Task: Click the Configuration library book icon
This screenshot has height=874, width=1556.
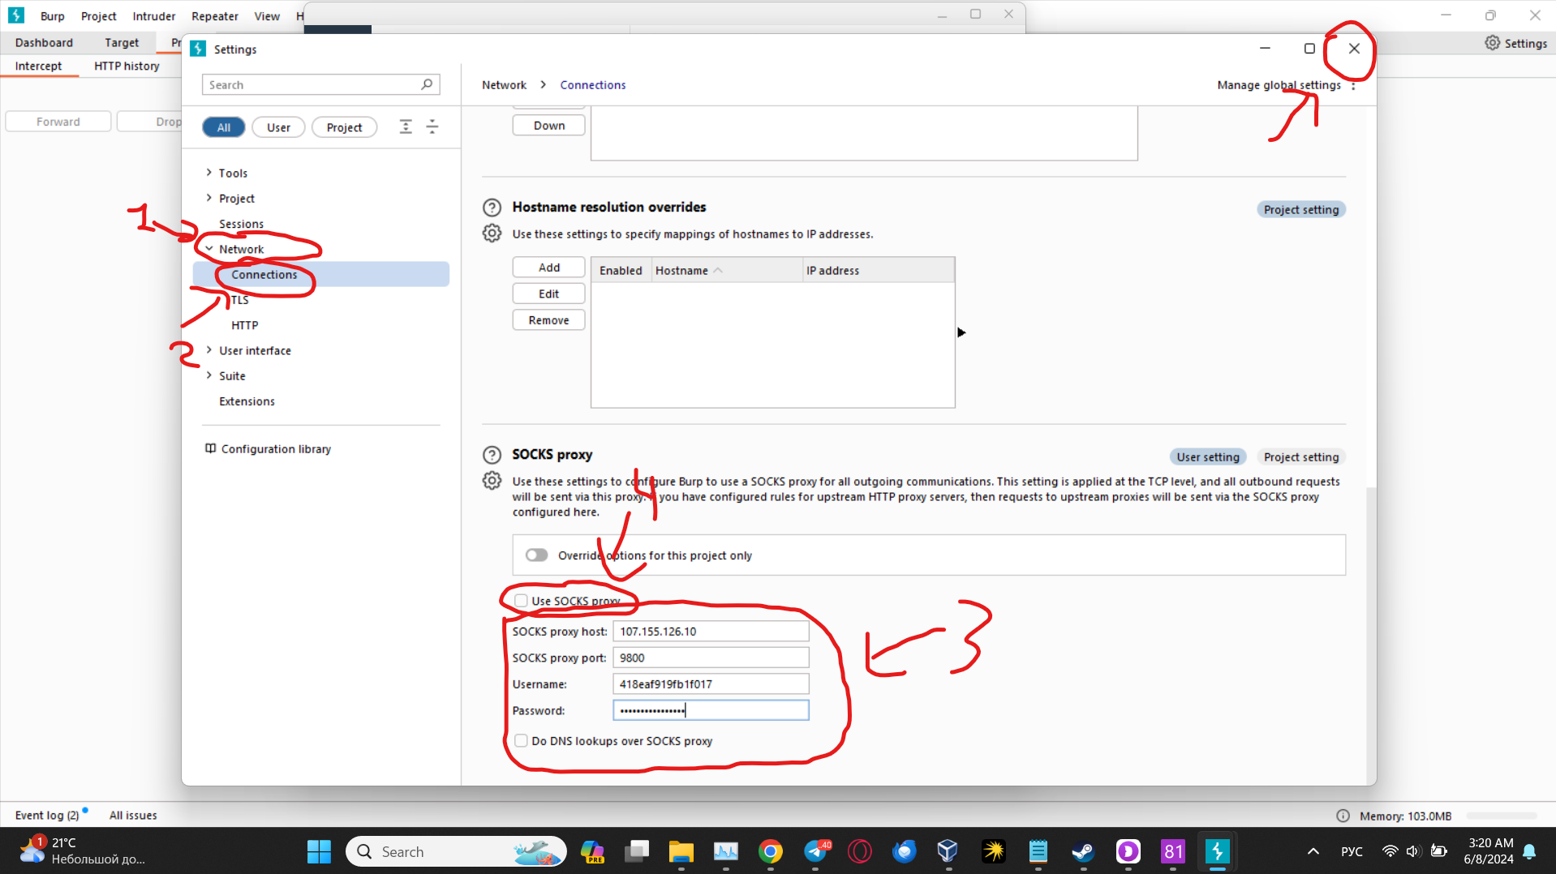Action: coord(211,448)
